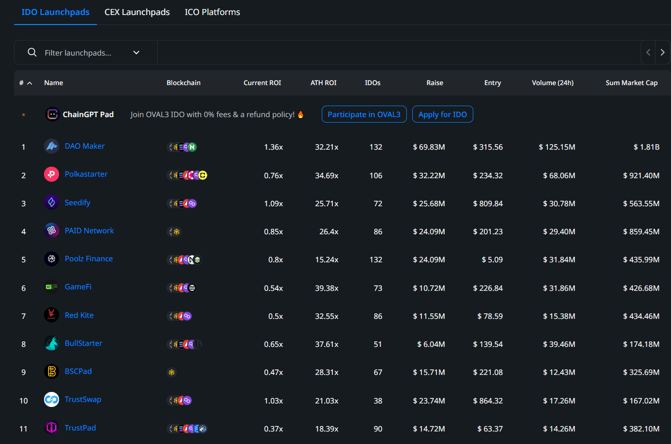Open the PAID Network link
The image size is (671, 444).
tap(89, 230)
